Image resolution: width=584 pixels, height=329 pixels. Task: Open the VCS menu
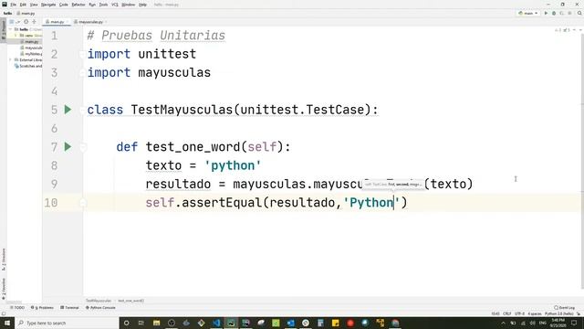(115, 5)
